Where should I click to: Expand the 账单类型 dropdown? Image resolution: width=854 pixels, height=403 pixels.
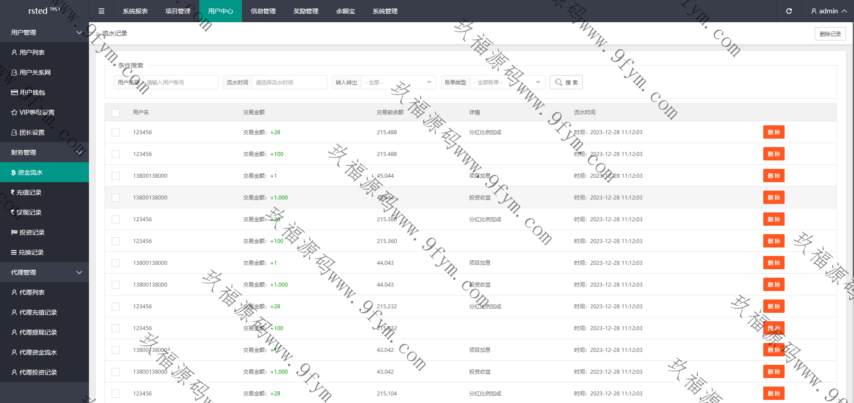tap(507, 82)
